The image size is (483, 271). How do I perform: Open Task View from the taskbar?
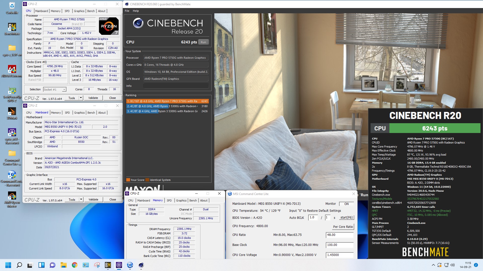(30, 265)
